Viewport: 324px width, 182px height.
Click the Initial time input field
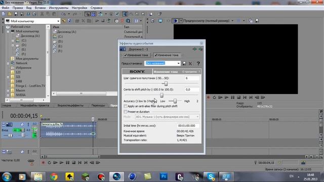coord(188,125)
